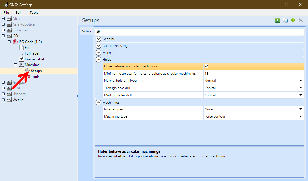
Task: Expand the General section chevron
Action: pyautogui.click(x=98, y=39)
